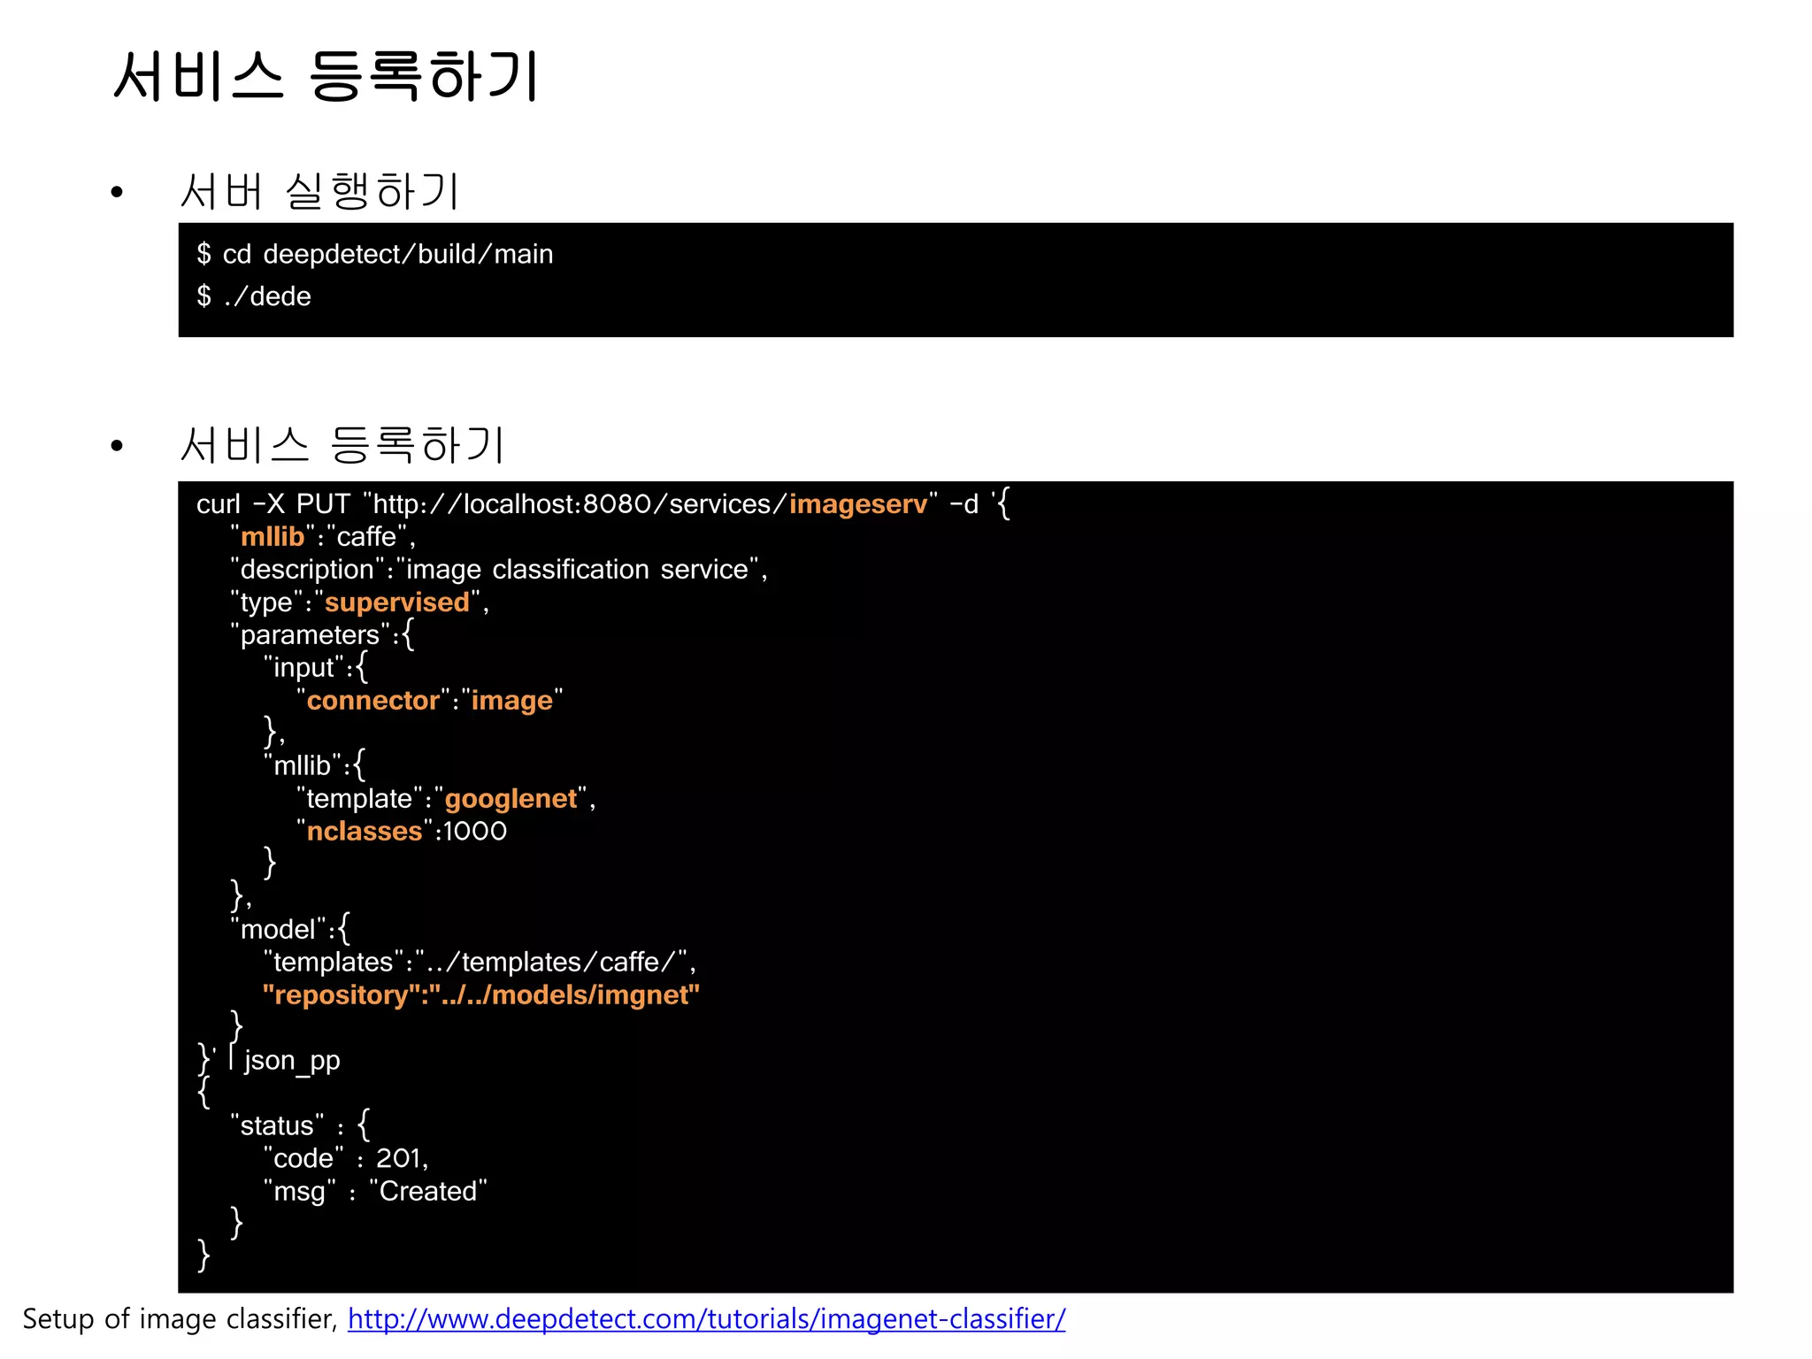Click the repository '../../models/imgnet' line

(481, 994)
